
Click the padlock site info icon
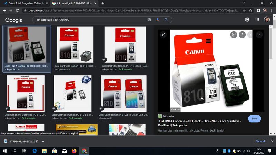(x=25, y=11)
